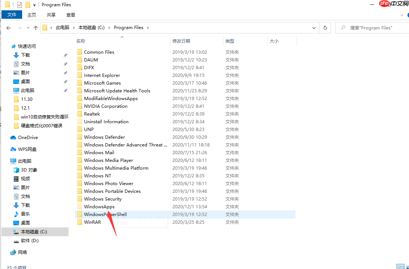This screenshot has height=269, width=409.
Task: Open the 查看 ribbon tab
Action: (71, 15)
